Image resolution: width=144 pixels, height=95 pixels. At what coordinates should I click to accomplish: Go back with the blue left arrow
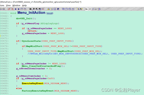tap(16, 9)
